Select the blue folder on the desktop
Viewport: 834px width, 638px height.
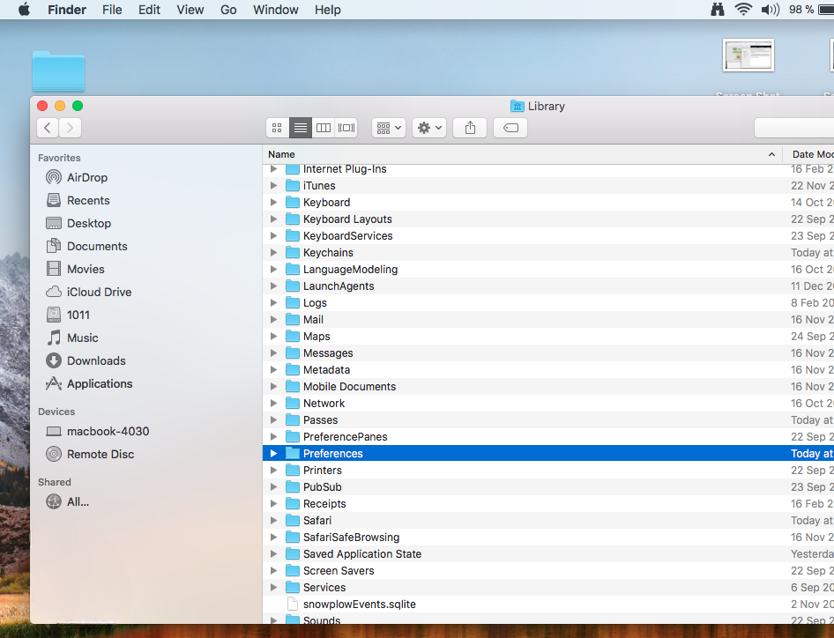click(x=58, y=71)
